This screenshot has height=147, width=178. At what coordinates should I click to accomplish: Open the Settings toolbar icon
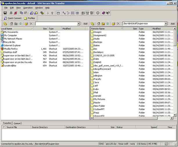[x=42, y=13]
